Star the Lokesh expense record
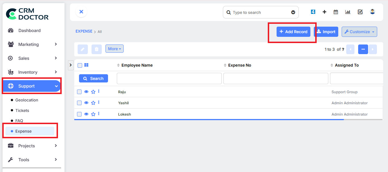 tap(93, 114)
